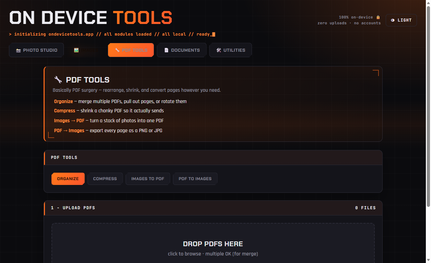Viewport: 431px width, 263px height.
Task: Select the Organize sub-tool
Action: tap(68, 179)
